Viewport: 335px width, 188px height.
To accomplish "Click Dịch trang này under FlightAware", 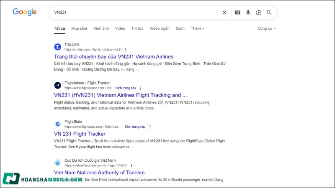I will [x=126, y=88].
